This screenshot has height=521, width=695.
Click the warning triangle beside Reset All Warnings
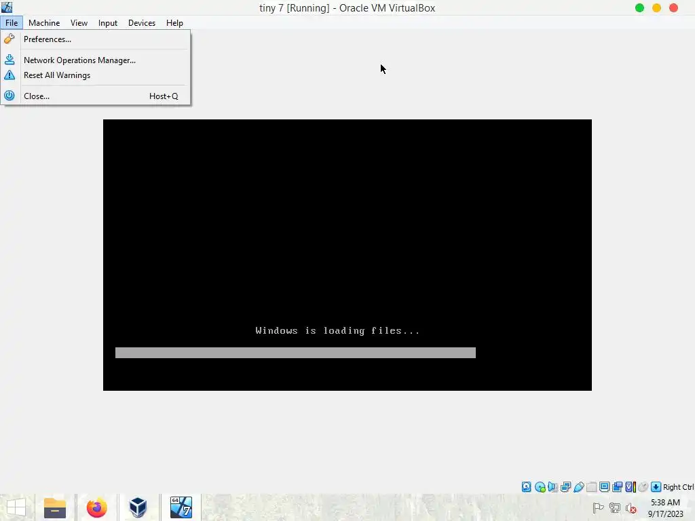[10, 75]
